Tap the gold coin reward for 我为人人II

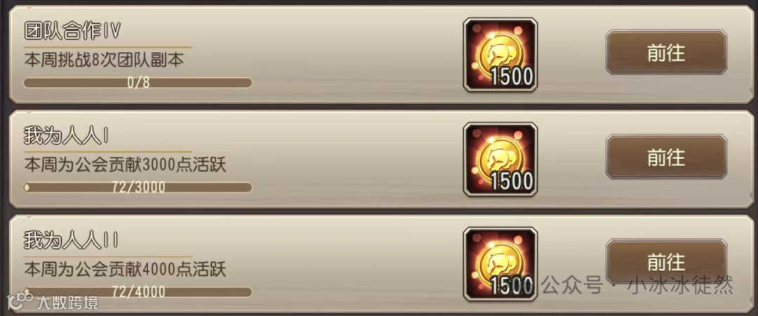point(500,264)
